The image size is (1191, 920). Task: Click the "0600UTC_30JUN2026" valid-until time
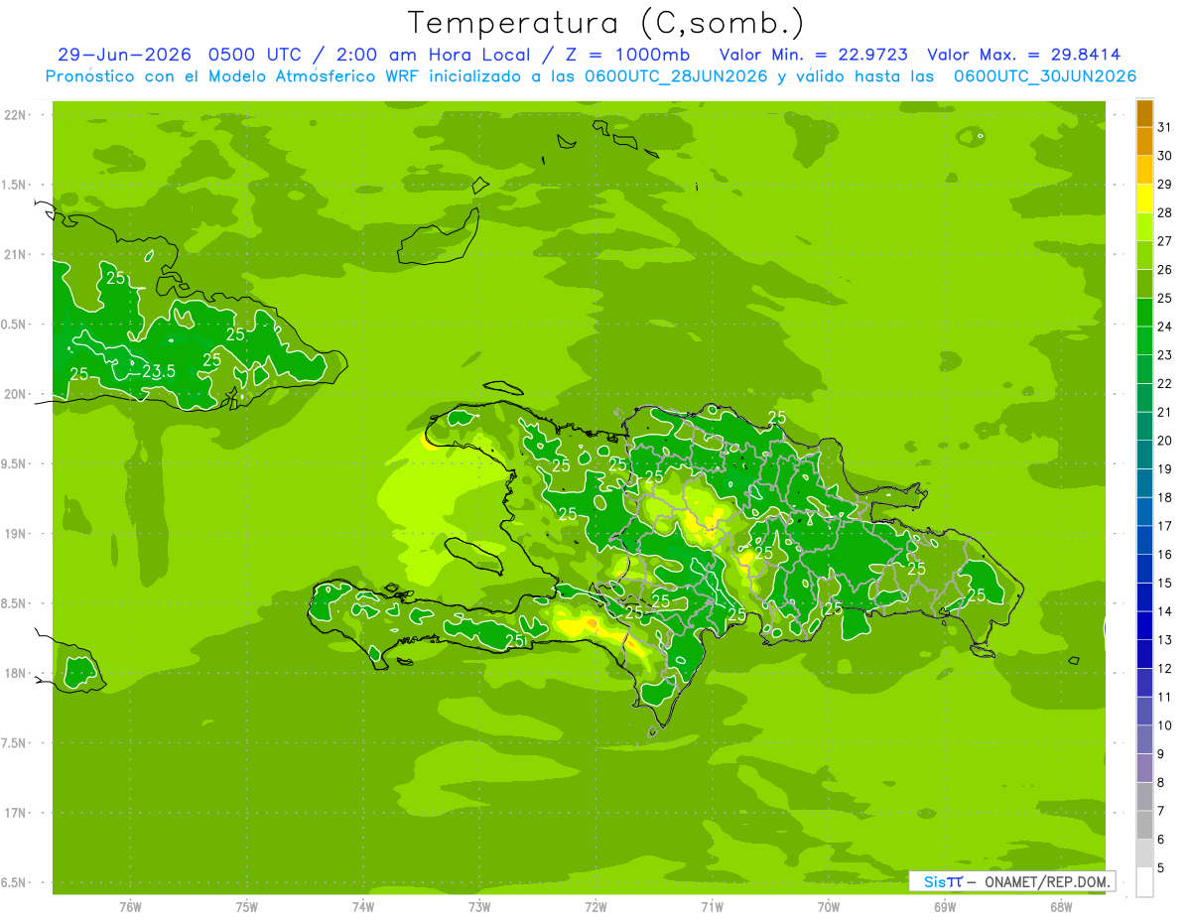[x=1045, y=76]
